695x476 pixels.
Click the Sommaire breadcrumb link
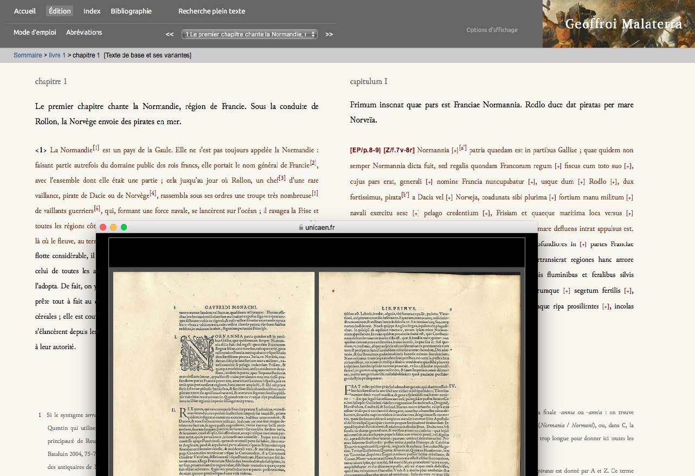pos(28,55)
